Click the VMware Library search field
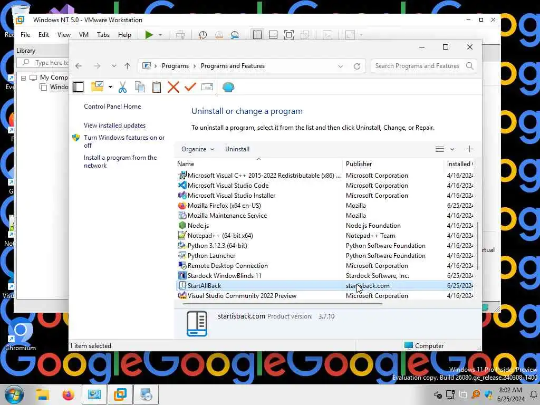The height and width of the screenshot is (405, 540). pos(43,63)
